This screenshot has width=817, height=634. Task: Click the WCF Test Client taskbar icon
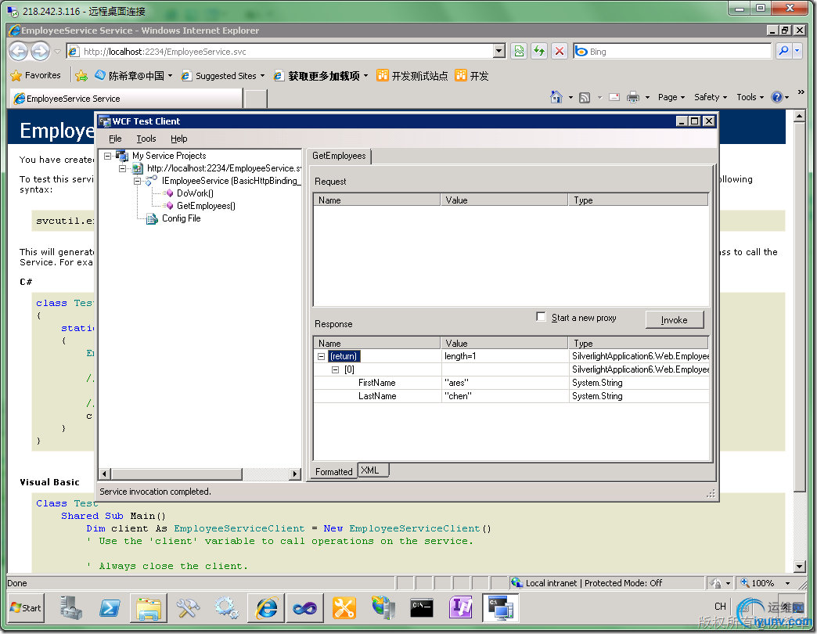coord(500,608)
